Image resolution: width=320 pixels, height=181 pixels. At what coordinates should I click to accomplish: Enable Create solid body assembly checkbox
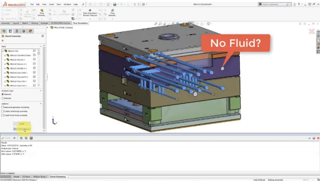[3, 111]
